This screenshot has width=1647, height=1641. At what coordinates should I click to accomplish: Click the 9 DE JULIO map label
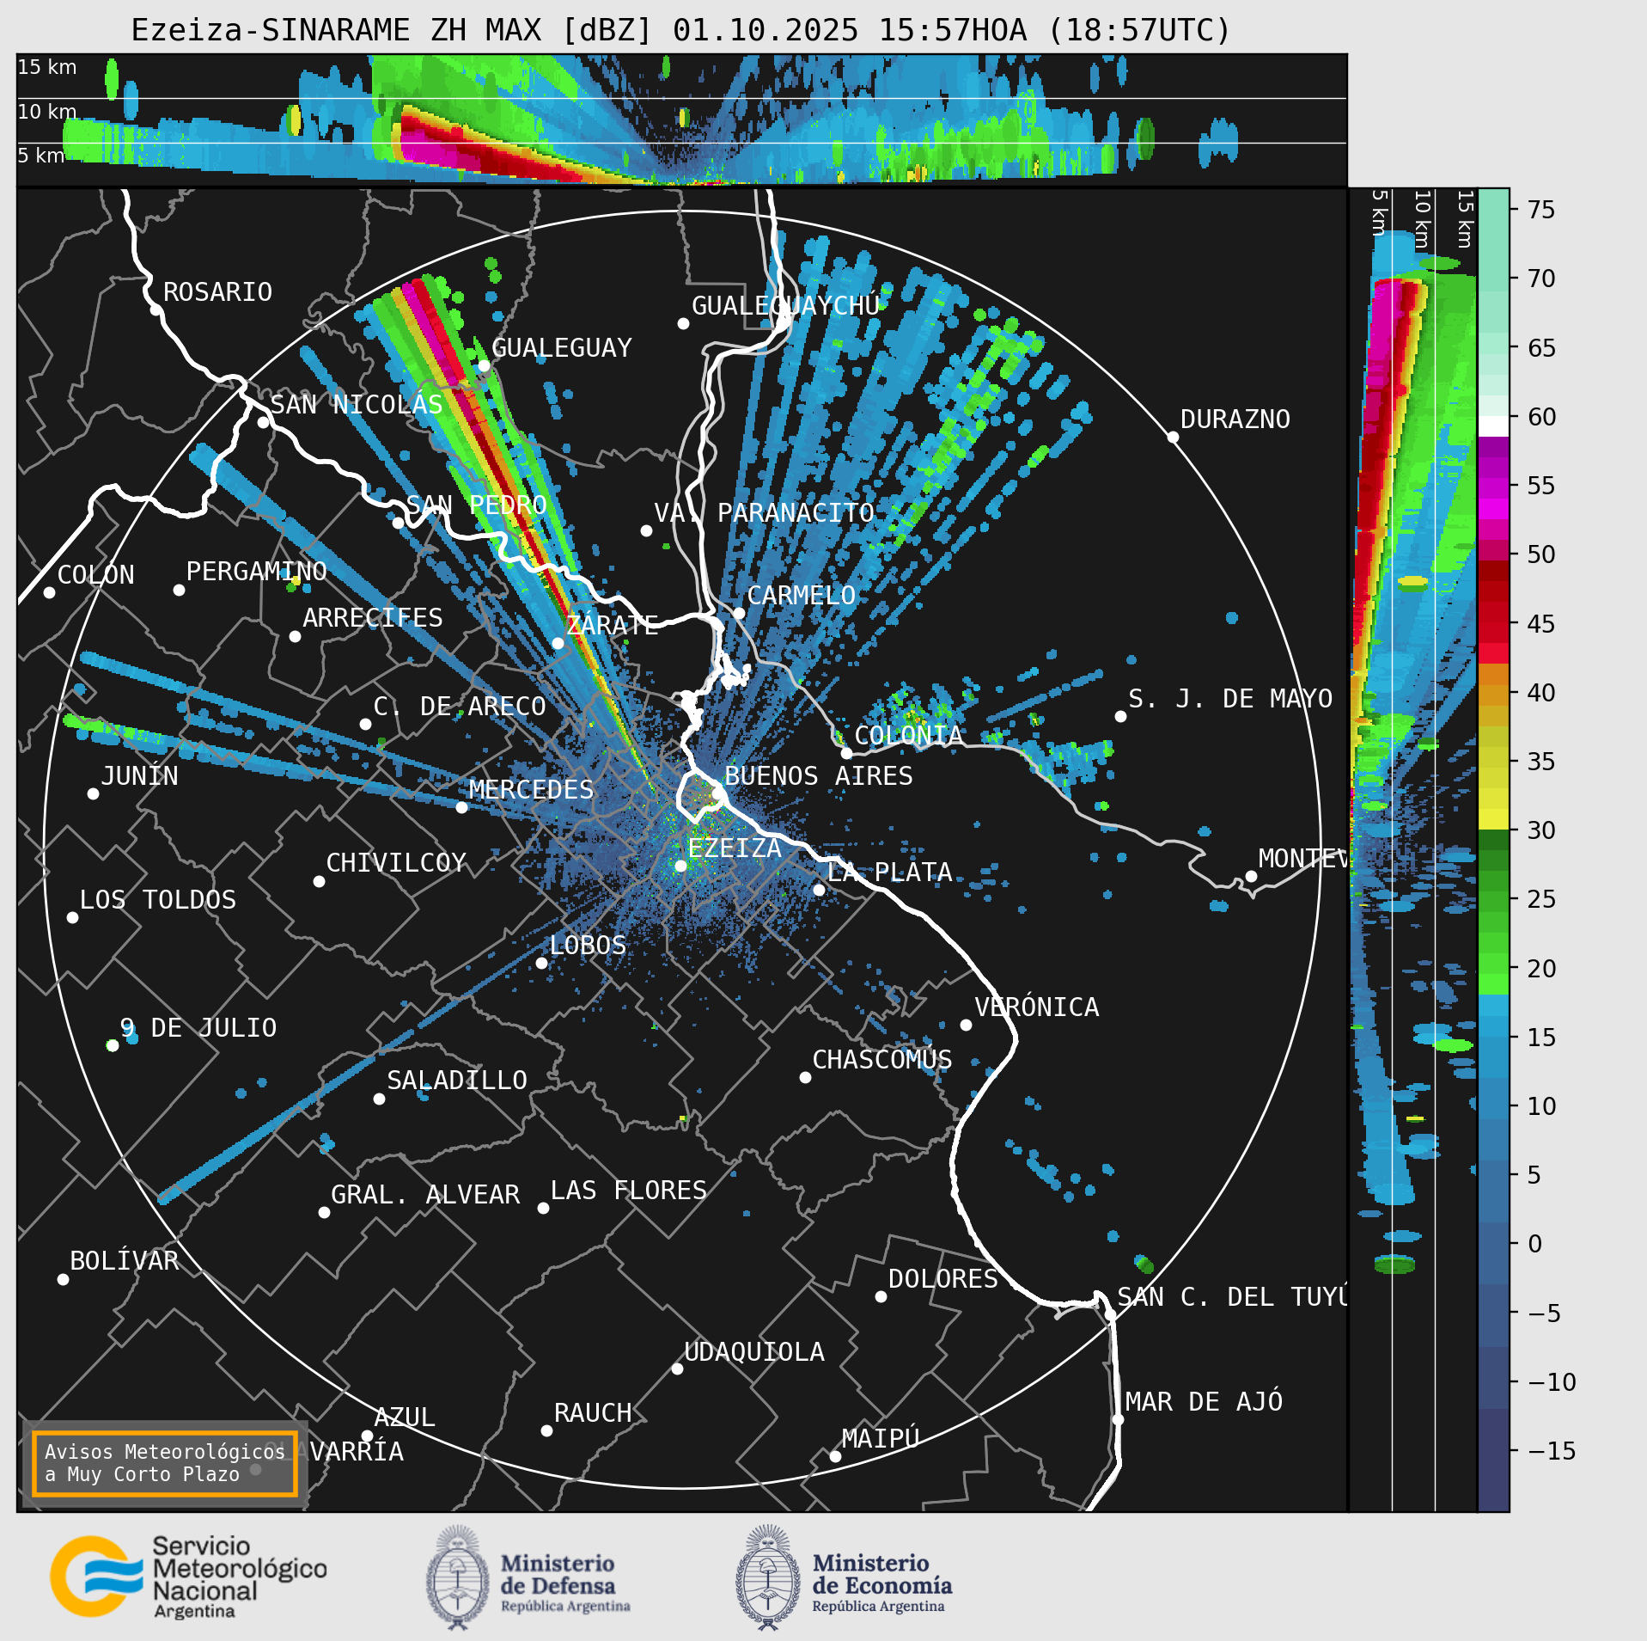[x=198, y=1027]
